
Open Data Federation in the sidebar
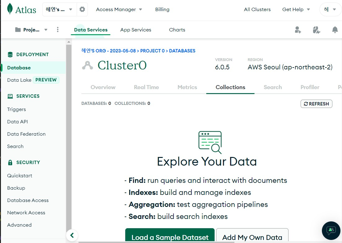click(x=26, y=134)
